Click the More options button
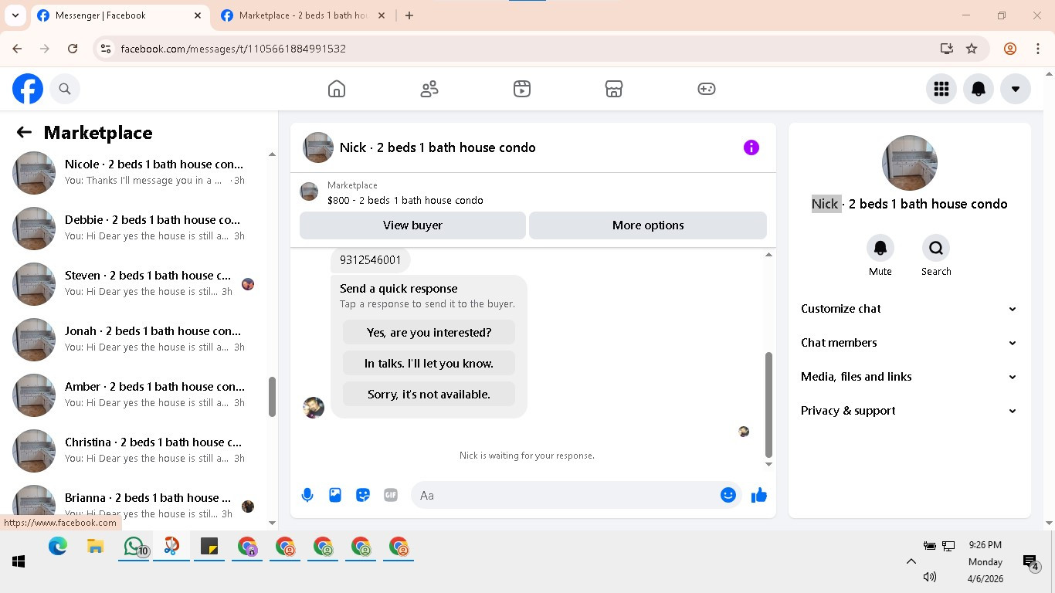Screen dimensions: 1055x593 (x=648, y=225)
